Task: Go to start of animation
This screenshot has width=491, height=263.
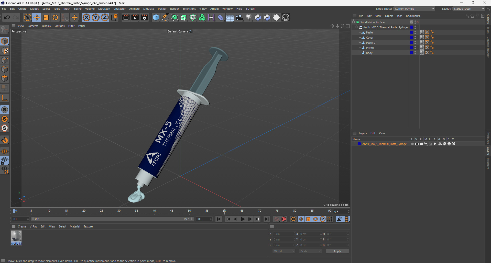Action: coord(219,219)
